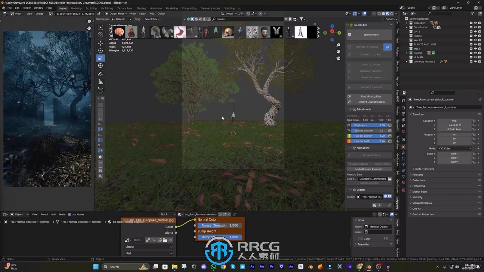484x272 pixels.
Task: Click the blue convert icon beside Convert to Editable
Action: (x=388, y=47)
